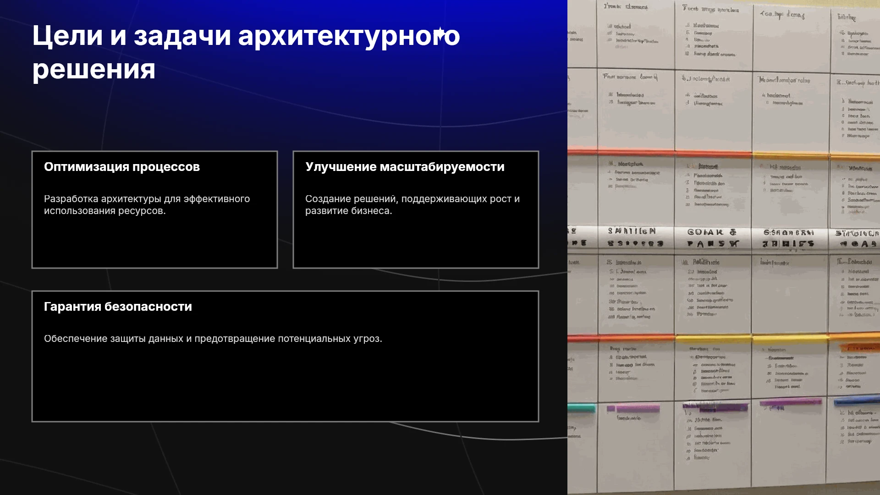Select the slide title "Цели и задачи архитектурного"

click(246, 36)
